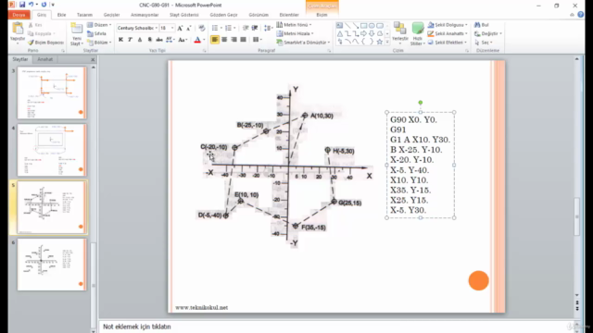This screenshot has height=333, width=593.
Task: Click the Kes (Cut) scissors icon
Action: (x=31, y=25)
